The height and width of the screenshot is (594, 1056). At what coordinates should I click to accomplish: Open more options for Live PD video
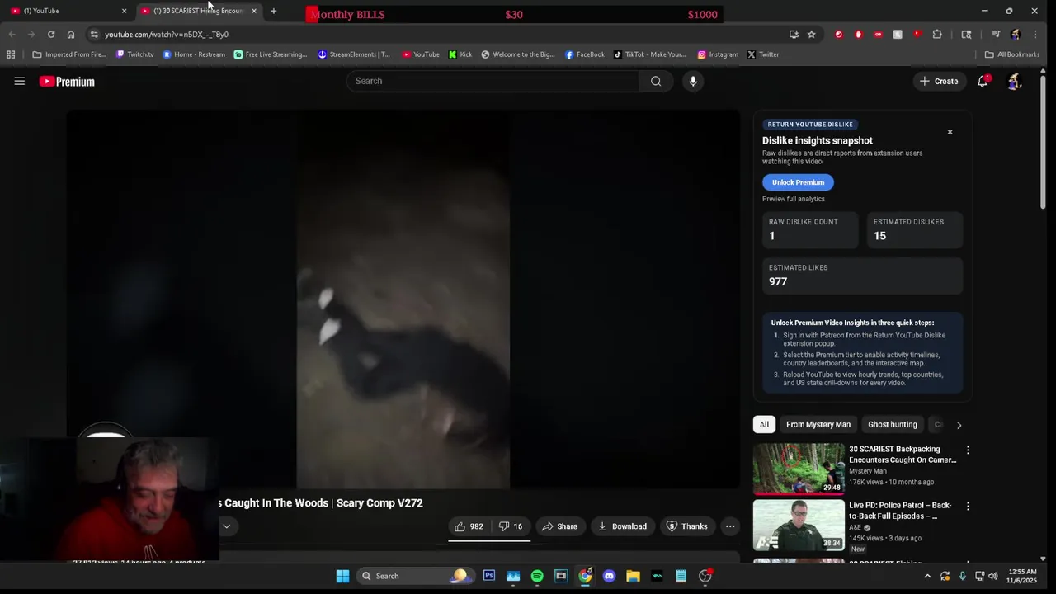(968, 507)
